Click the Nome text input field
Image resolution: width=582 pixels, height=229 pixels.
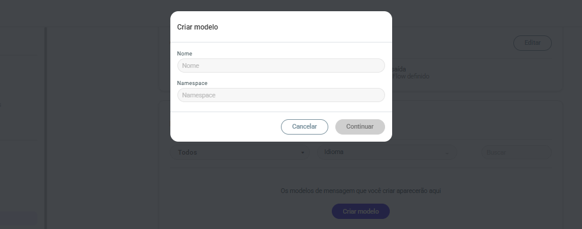coord(281,66)
